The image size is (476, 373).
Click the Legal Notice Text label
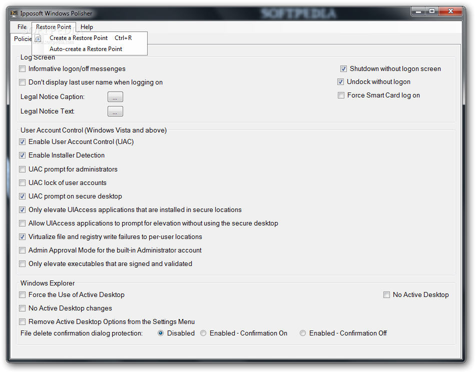[48, 111]
